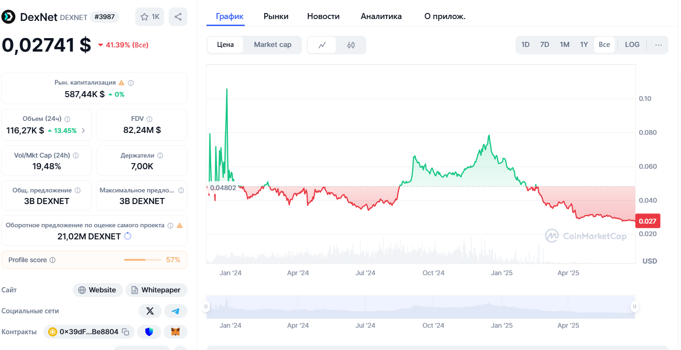The image size is (681, 350).
Task: Click the share icon button
Action: pyautogui.click(x=178, y=17)
